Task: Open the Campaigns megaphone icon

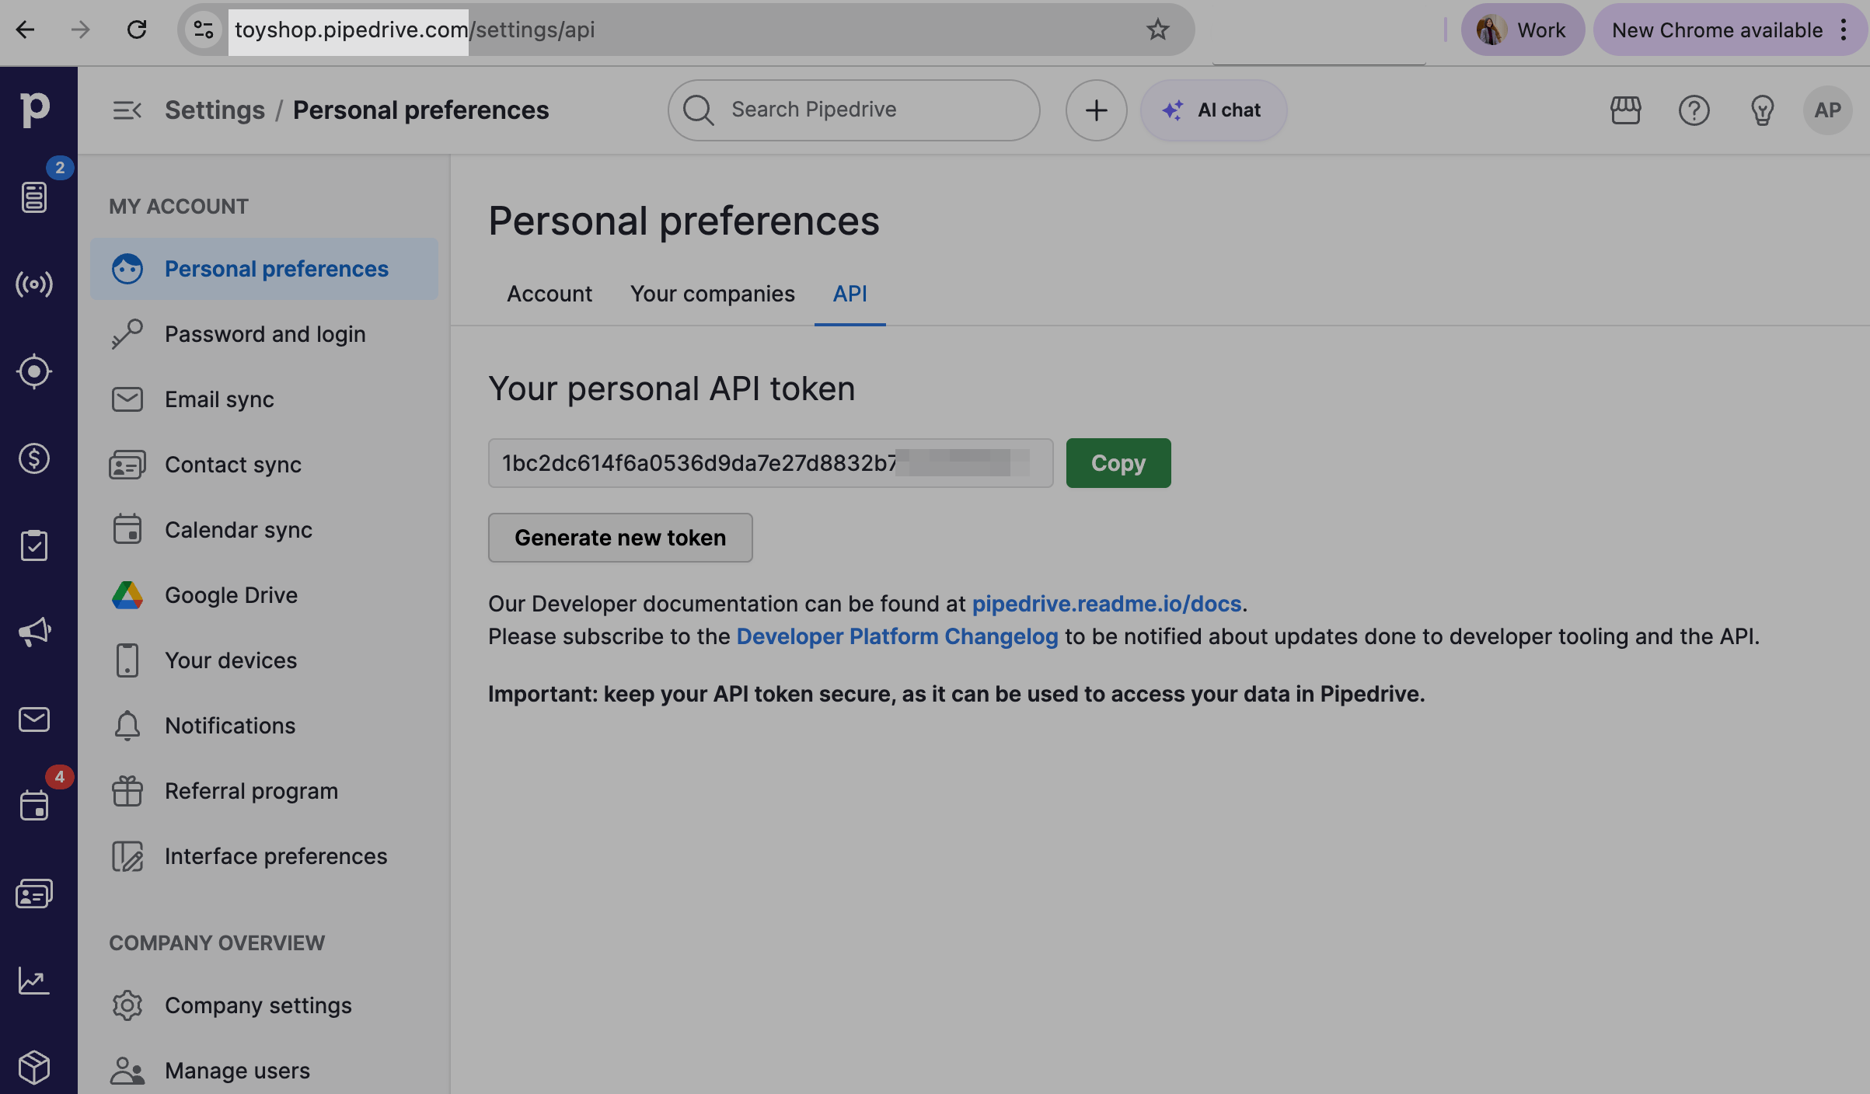Action: tap(34, 632)
